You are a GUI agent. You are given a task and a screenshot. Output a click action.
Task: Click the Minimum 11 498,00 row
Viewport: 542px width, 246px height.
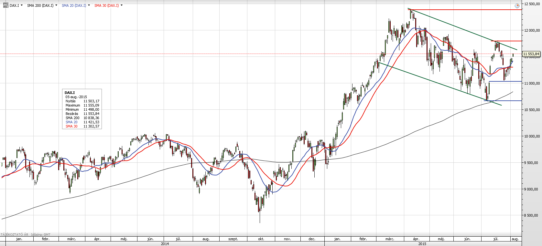click(x=82, y=109)
